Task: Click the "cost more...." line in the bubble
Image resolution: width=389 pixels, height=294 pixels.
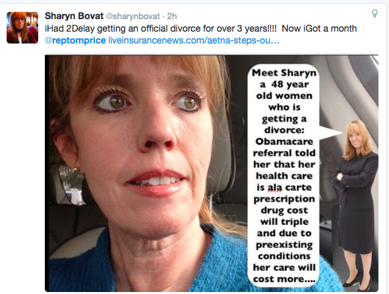Action: click(x=284, y=279)
